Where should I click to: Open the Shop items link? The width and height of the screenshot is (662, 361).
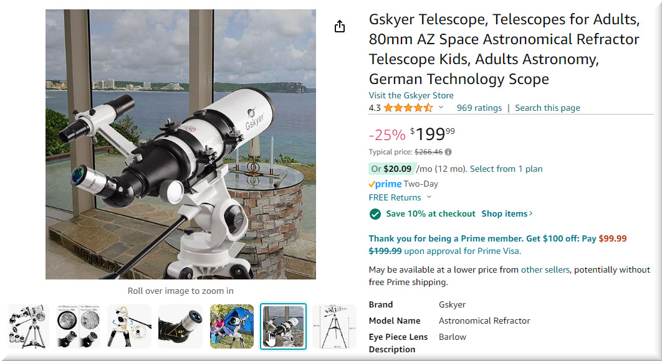tap(507, 213)
